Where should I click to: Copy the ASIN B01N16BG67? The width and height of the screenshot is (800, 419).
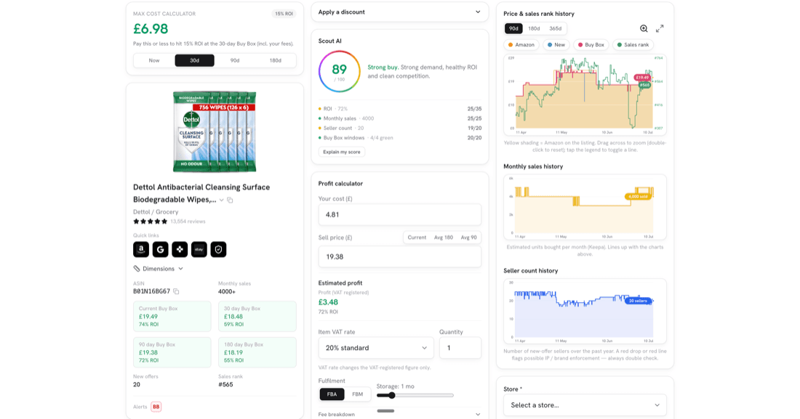(x=176, y=292)
